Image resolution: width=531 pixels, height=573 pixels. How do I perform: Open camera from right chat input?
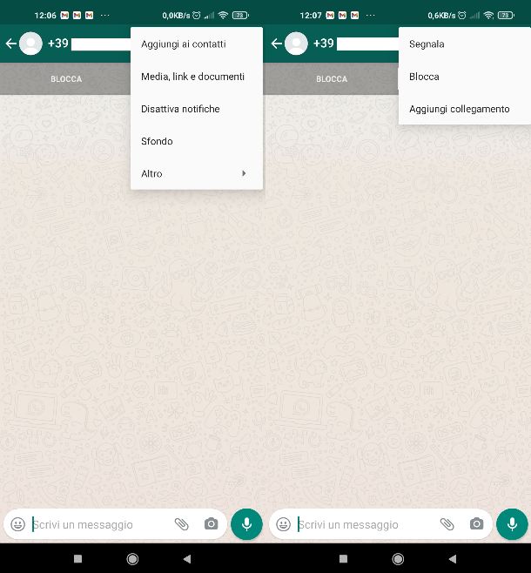pos(476,524)
